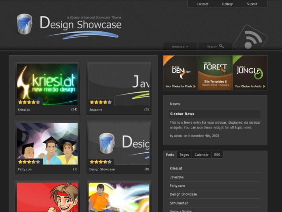Image resolution: width=282 pixels, height=212 pixels.
Task: Open Kriesi.at in posts list
Action: pos(176,168)
